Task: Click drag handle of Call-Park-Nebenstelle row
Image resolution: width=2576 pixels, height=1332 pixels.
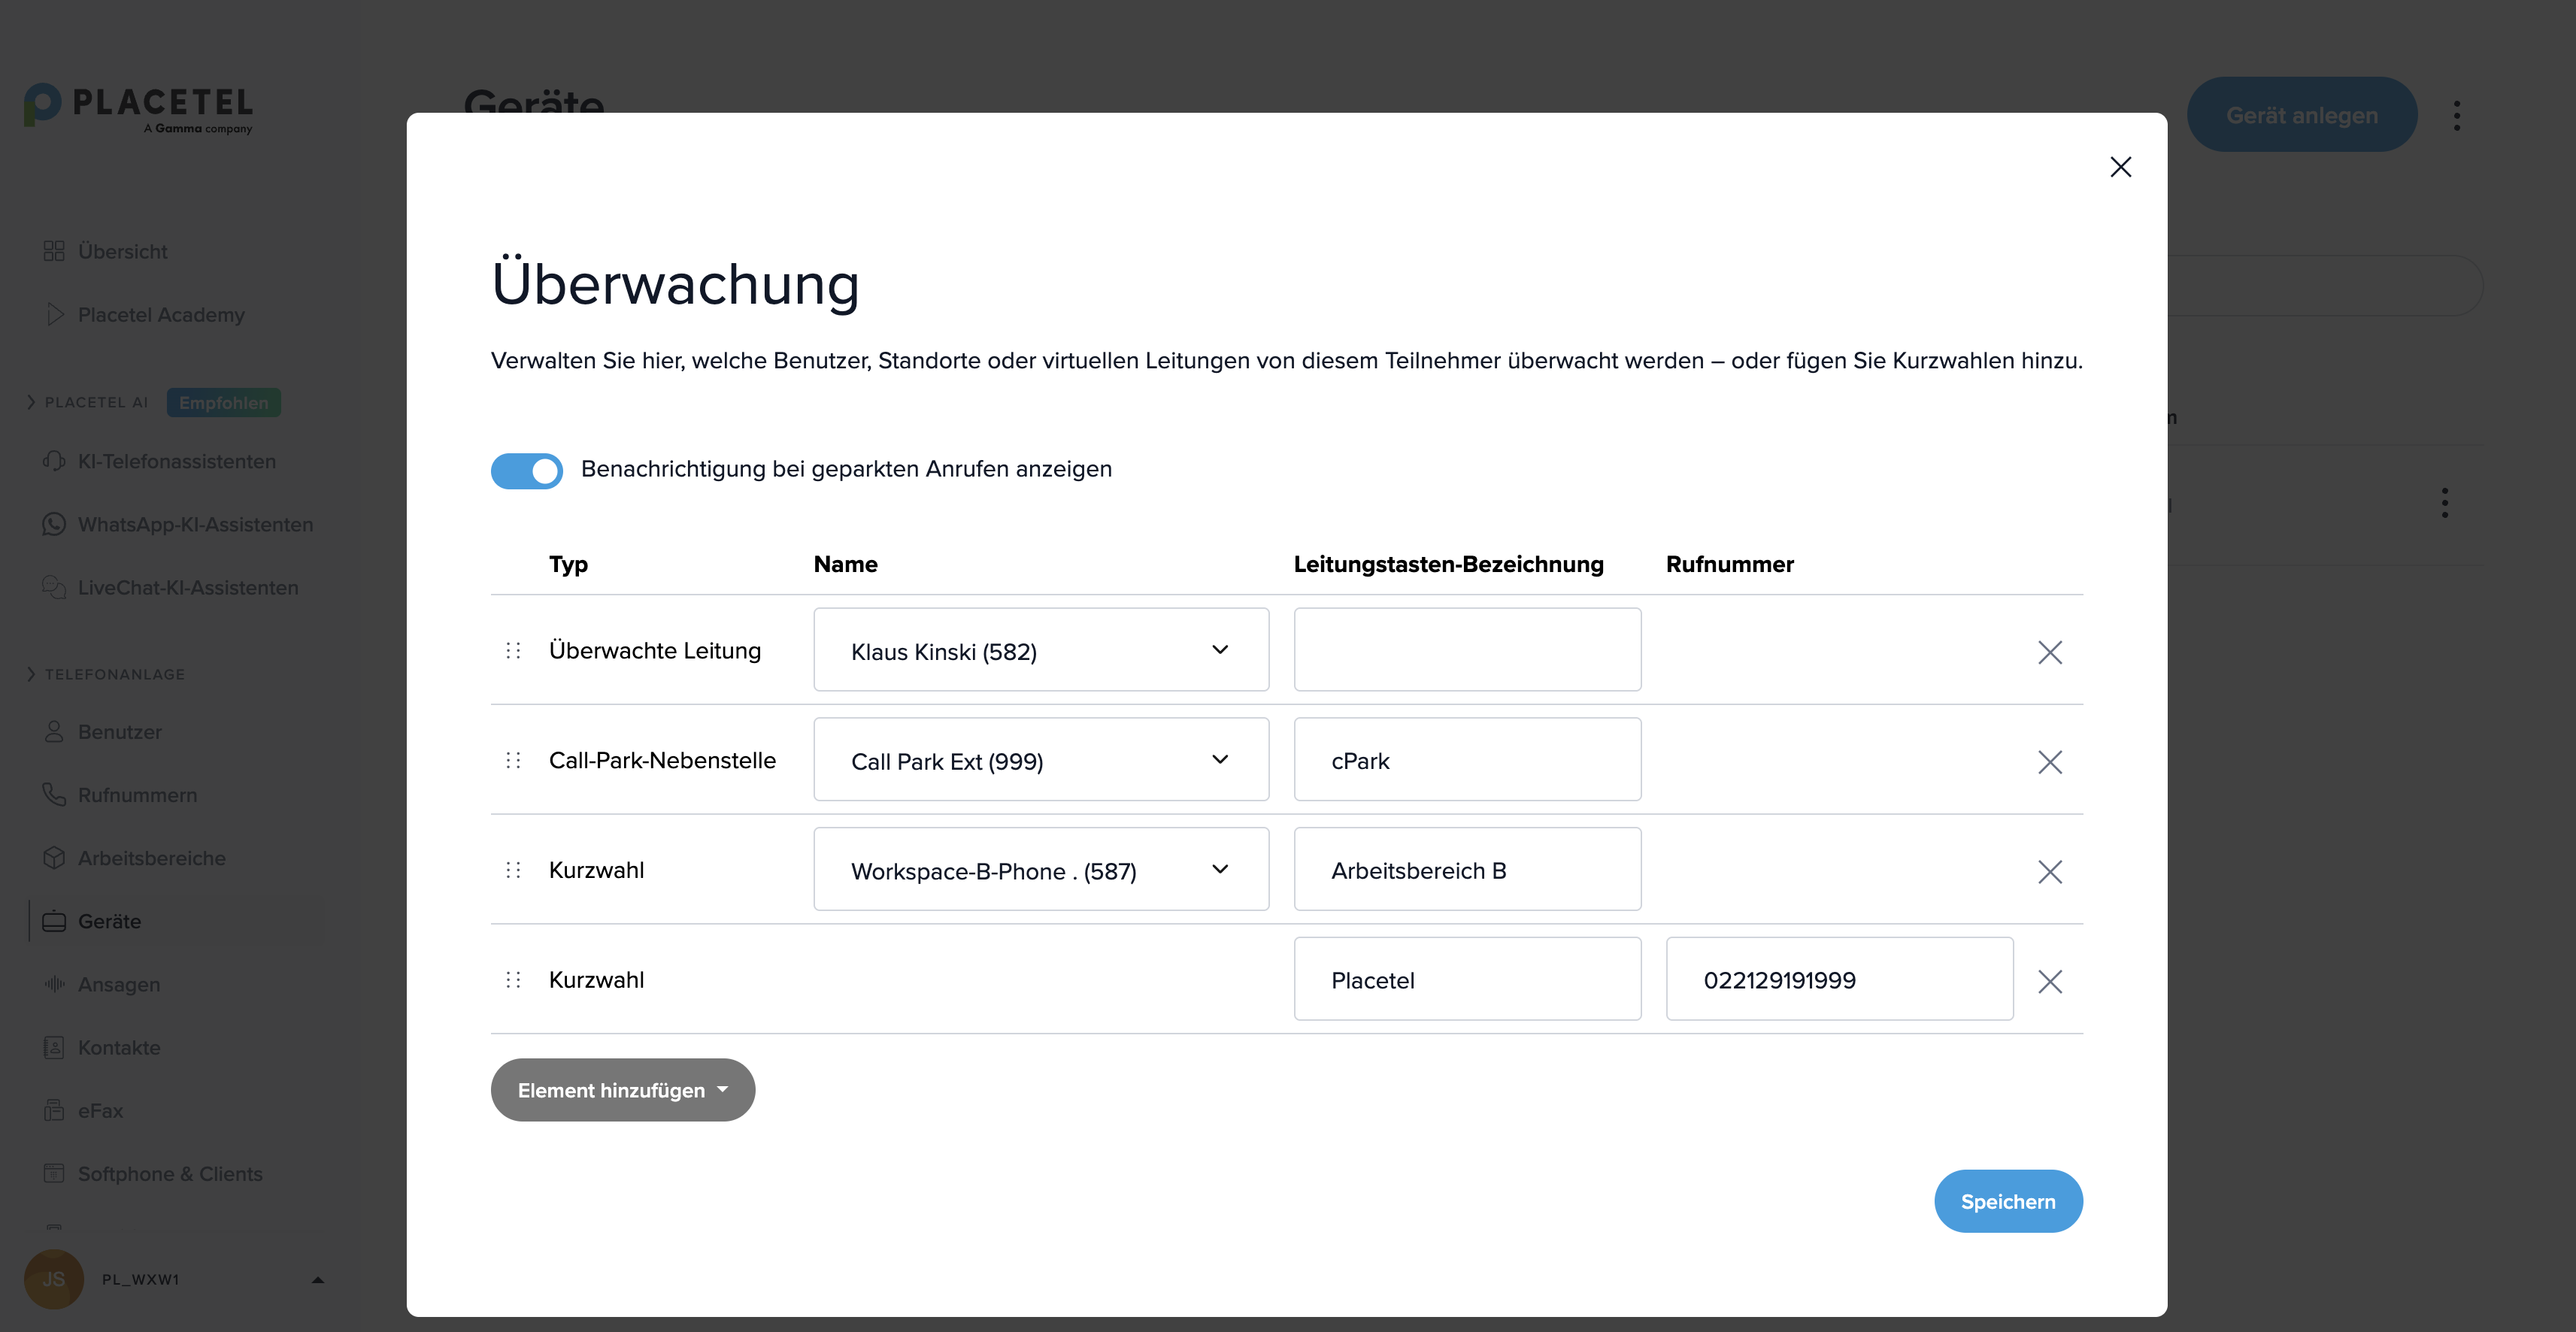Action: pyautogui.click(x=513, y=761)
